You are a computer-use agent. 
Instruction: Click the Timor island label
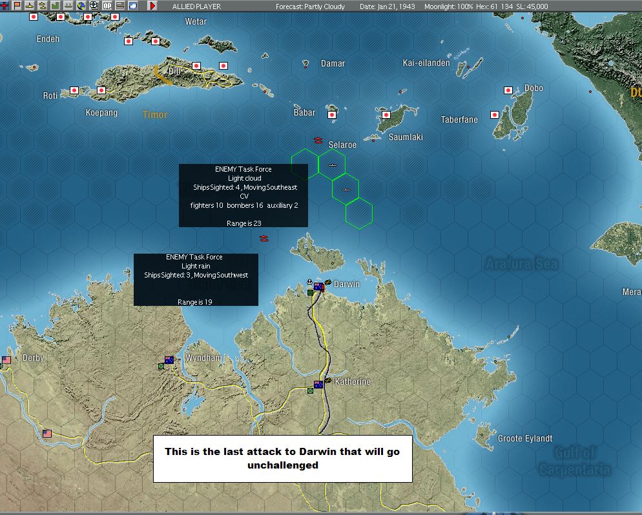coord(155,114)
